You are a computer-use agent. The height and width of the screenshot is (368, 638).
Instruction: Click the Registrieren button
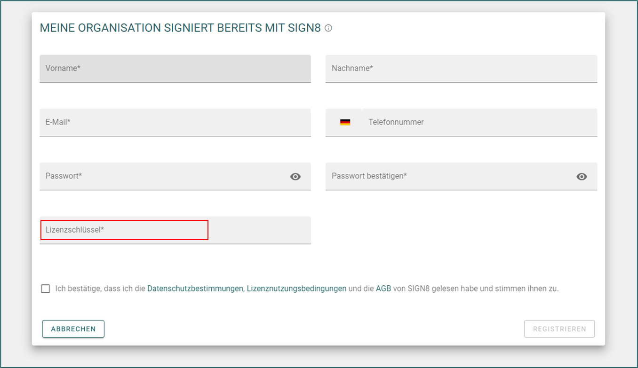click(x=559, y=329)
